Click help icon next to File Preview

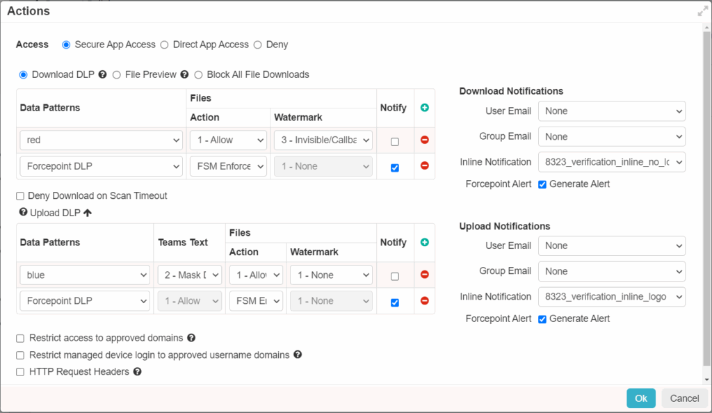[184, 74]
